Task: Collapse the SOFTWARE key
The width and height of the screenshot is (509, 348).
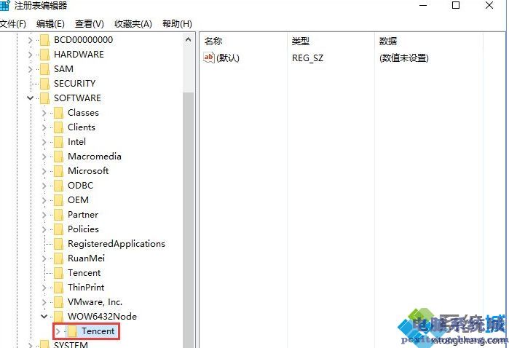Action: [30, 98]
